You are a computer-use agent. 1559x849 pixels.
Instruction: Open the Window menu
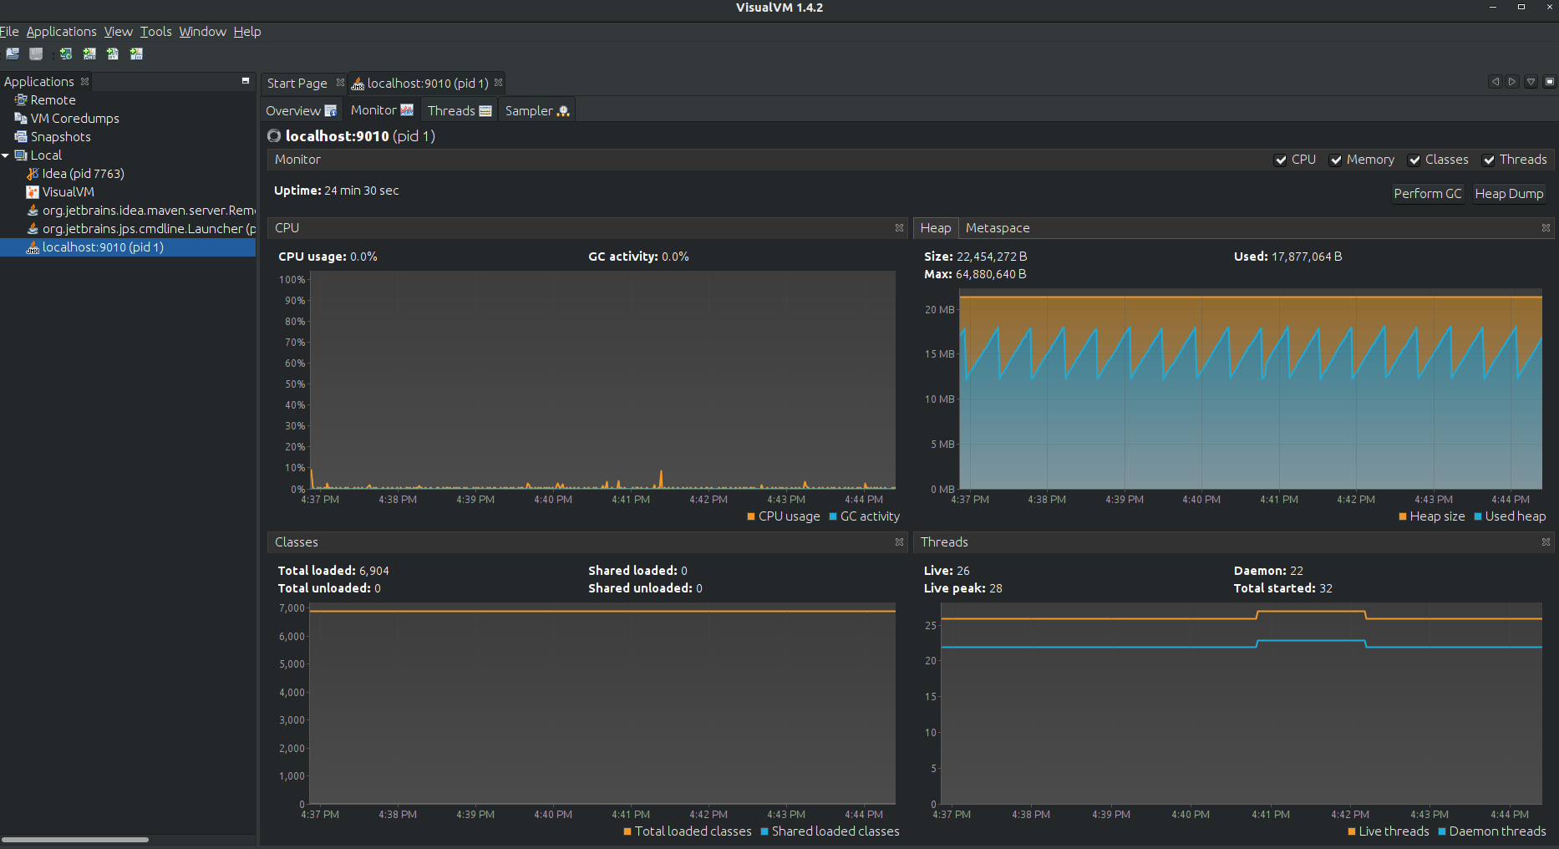coord(202,32)
